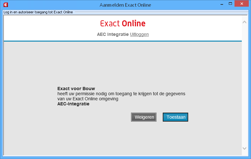Click the scroll up arrow
The height and width of the screenshot is (159, 251).
click(244, 22)
